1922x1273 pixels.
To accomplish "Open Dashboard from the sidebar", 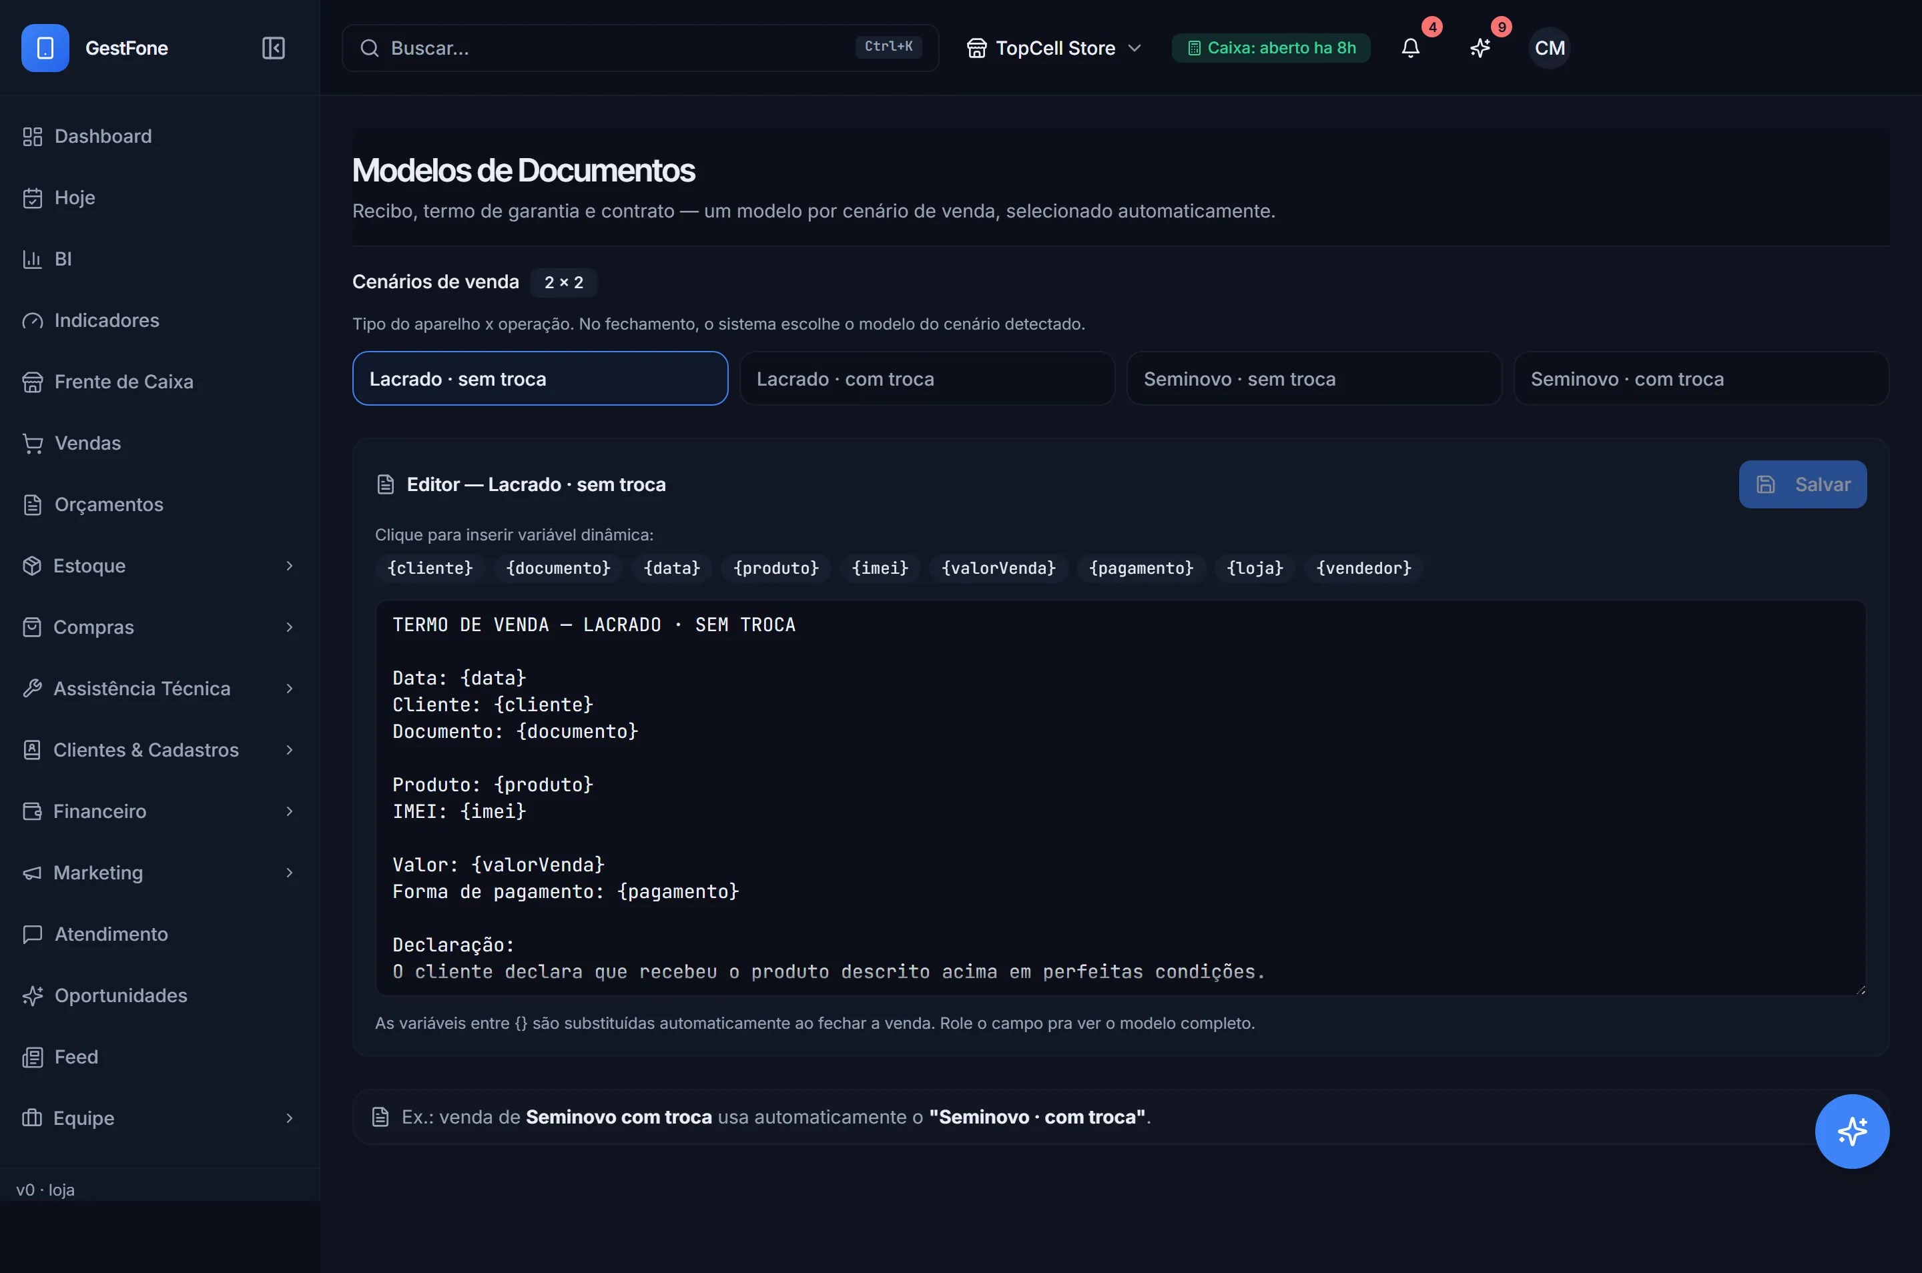I will coord(160,136).
